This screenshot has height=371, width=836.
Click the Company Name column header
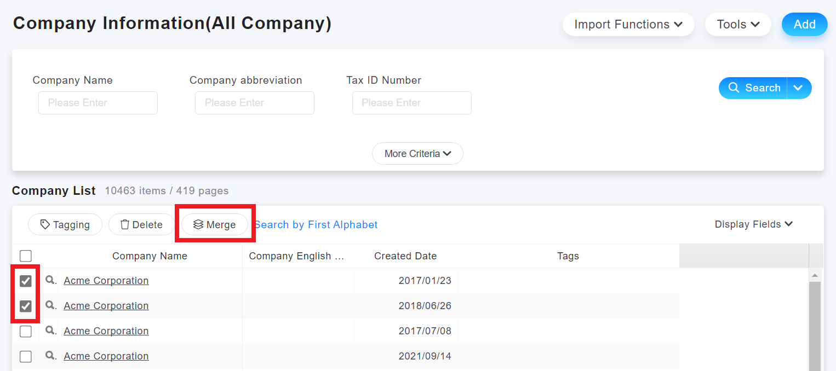150,256
